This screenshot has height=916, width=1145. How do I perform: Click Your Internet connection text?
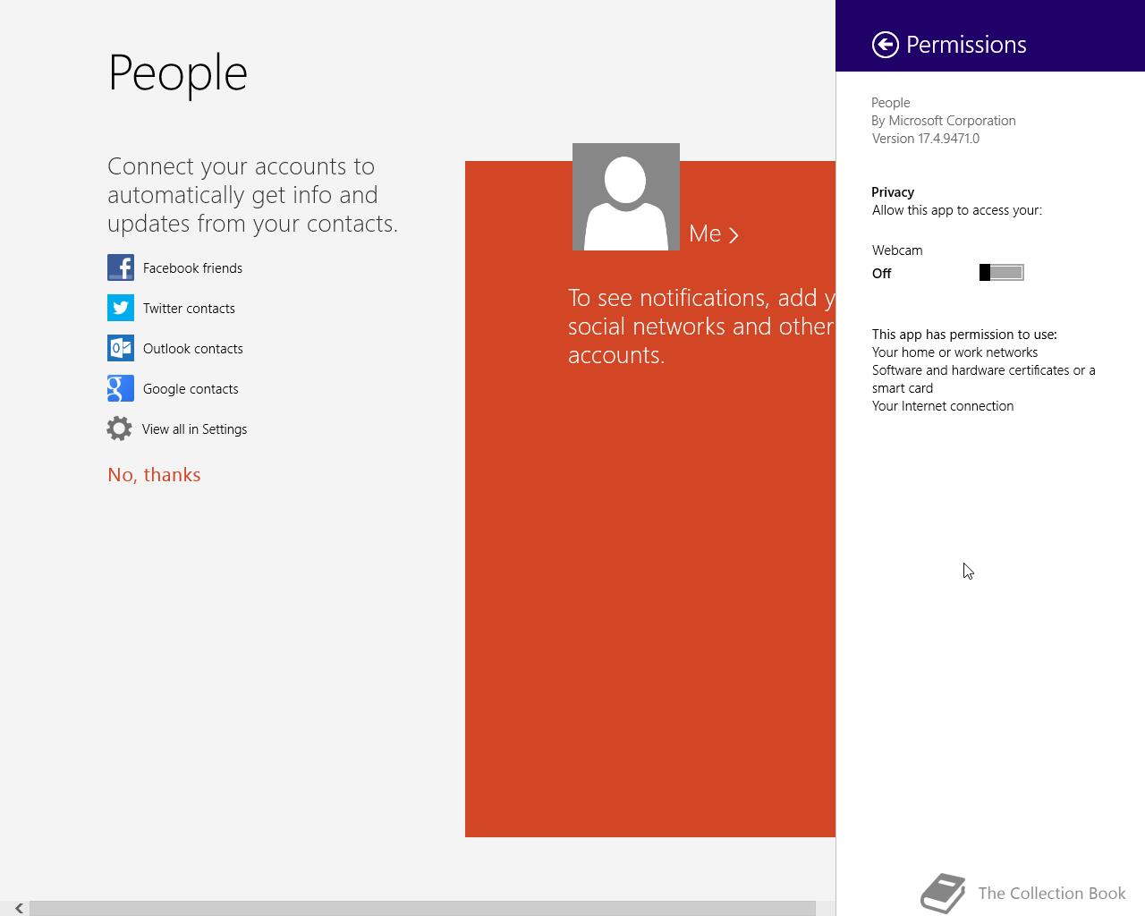[943, 406]
